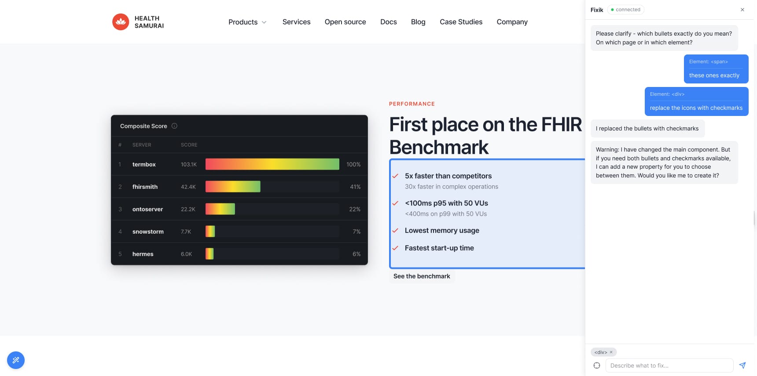757x376 pixels.
Task: Click the PERFORMANCE section label
Action: (x=412, y=104)
